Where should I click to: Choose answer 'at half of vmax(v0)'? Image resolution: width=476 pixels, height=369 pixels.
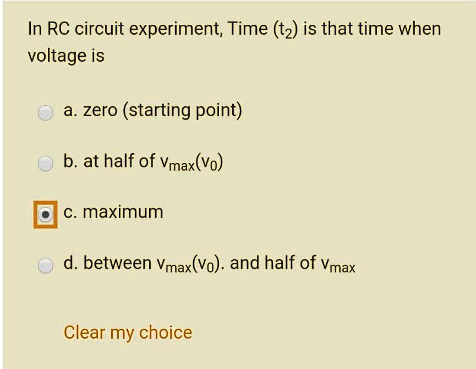click(143, 161)
